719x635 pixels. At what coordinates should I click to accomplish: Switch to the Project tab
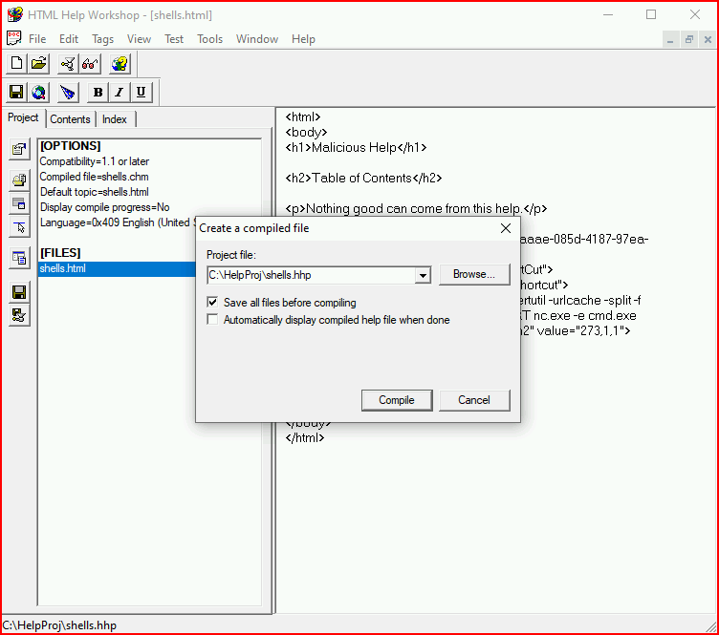pos(23,117)
